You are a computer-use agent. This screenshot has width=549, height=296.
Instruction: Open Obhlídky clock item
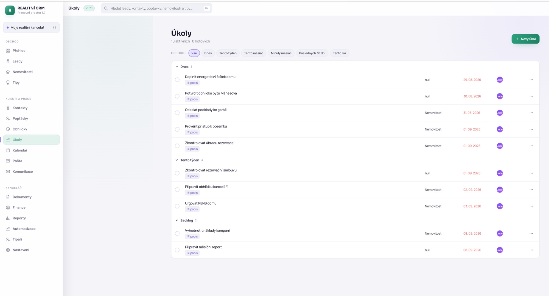31,129
